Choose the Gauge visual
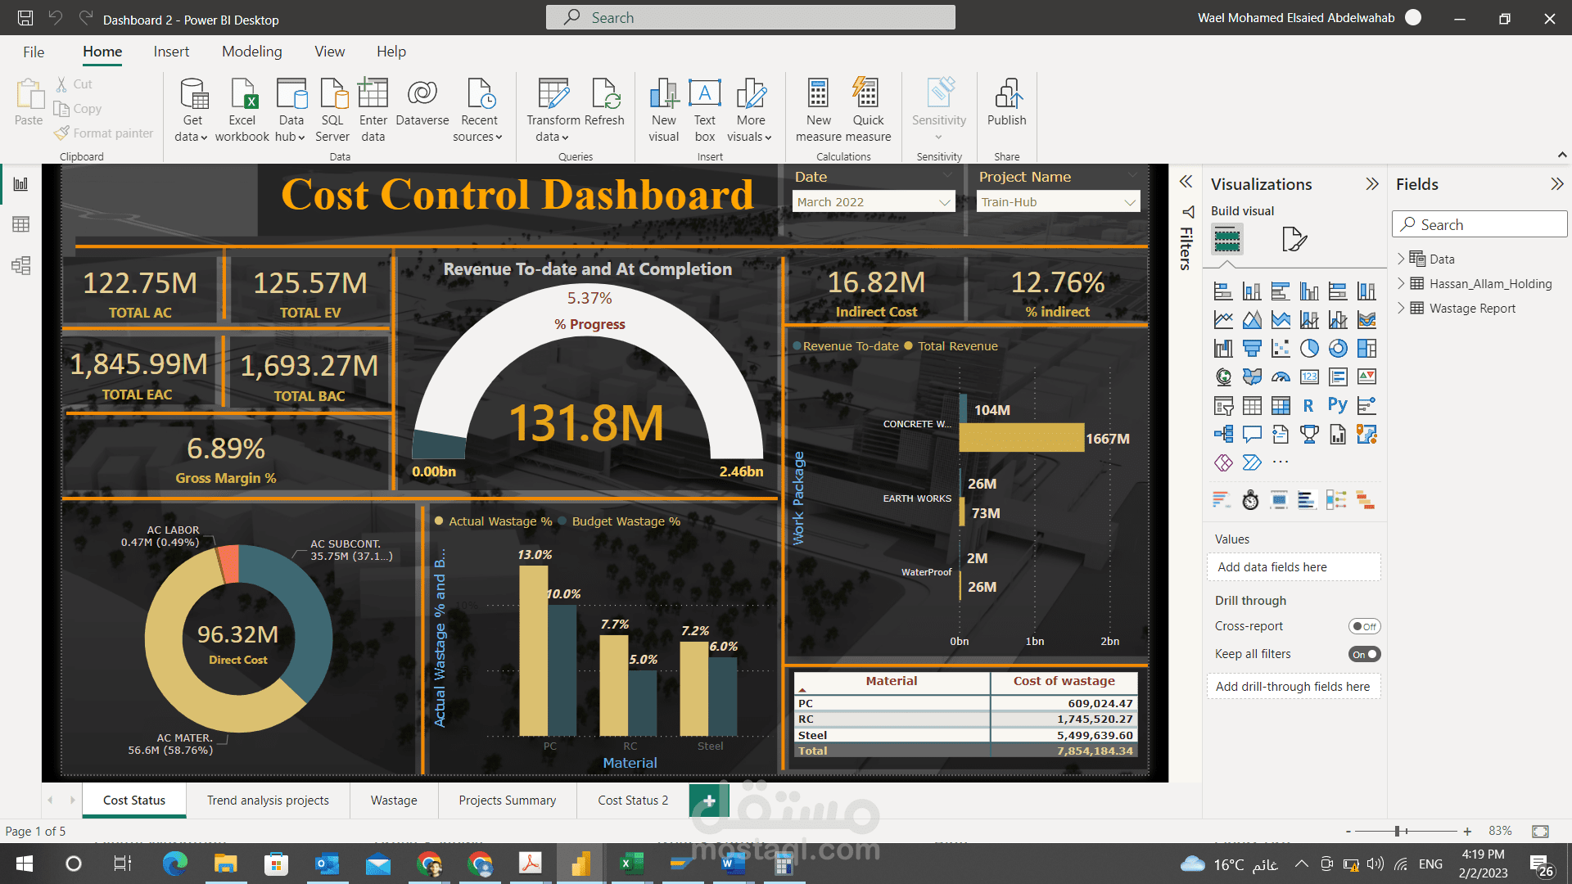This screenshot has height=884, width=1572. (x=1281, y=377)
